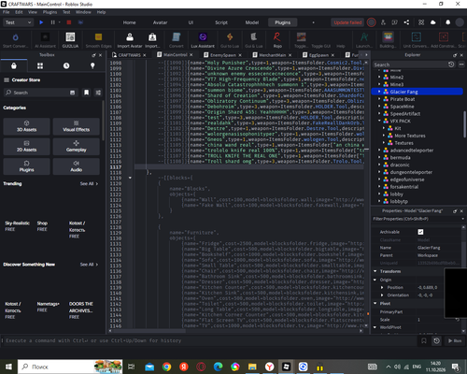The image size is (467, 374).
Task: Click the red stop test button
Action: (x=69, y=22)
